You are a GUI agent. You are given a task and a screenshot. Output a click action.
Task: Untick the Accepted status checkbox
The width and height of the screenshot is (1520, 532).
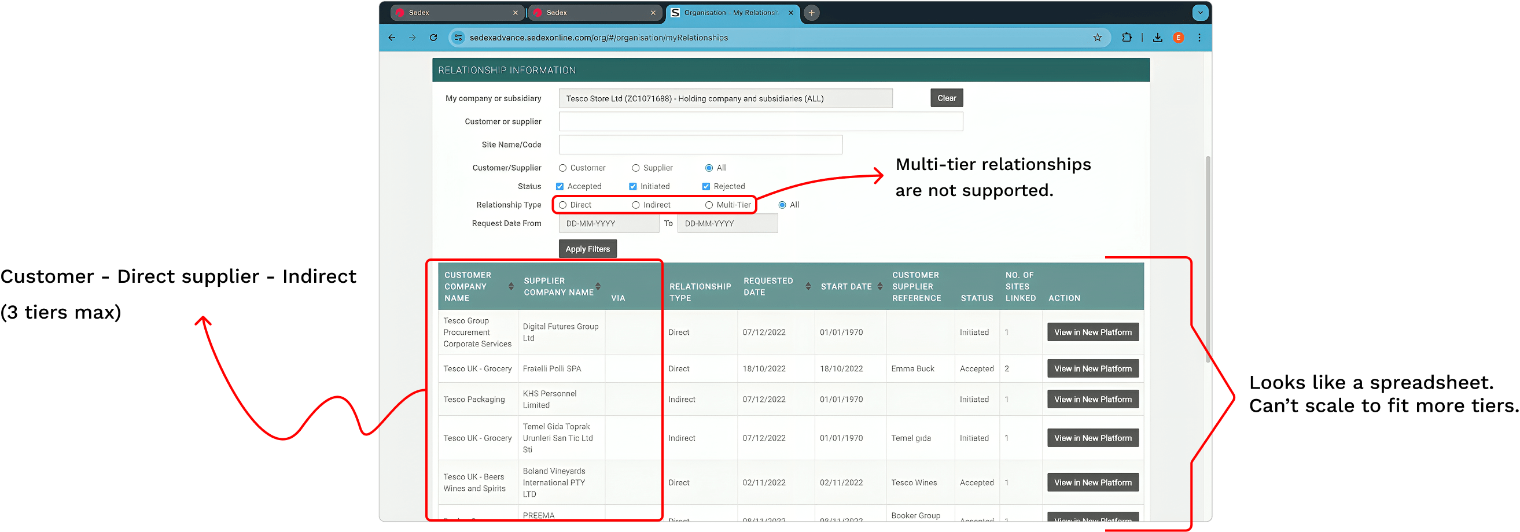click(560, 186)
